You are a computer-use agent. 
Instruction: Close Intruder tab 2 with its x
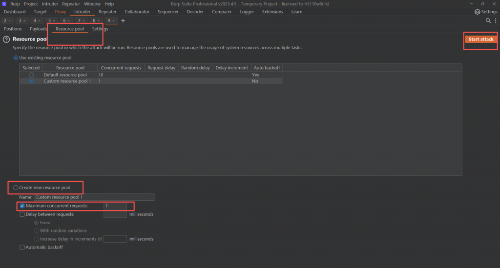(x=9, y=21)
